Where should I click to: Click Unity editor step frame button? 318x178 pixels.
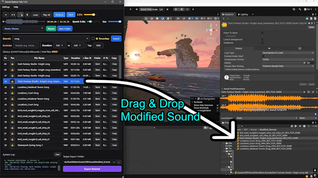click(x=187, y=9)
